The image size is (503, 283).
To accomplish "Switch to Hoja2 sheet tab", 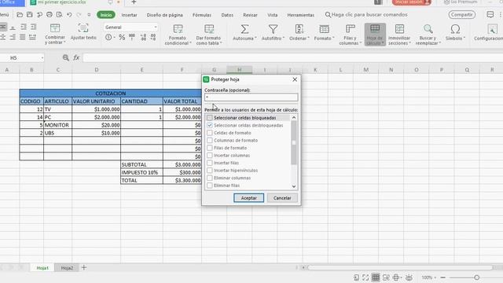I will point(67,267).
